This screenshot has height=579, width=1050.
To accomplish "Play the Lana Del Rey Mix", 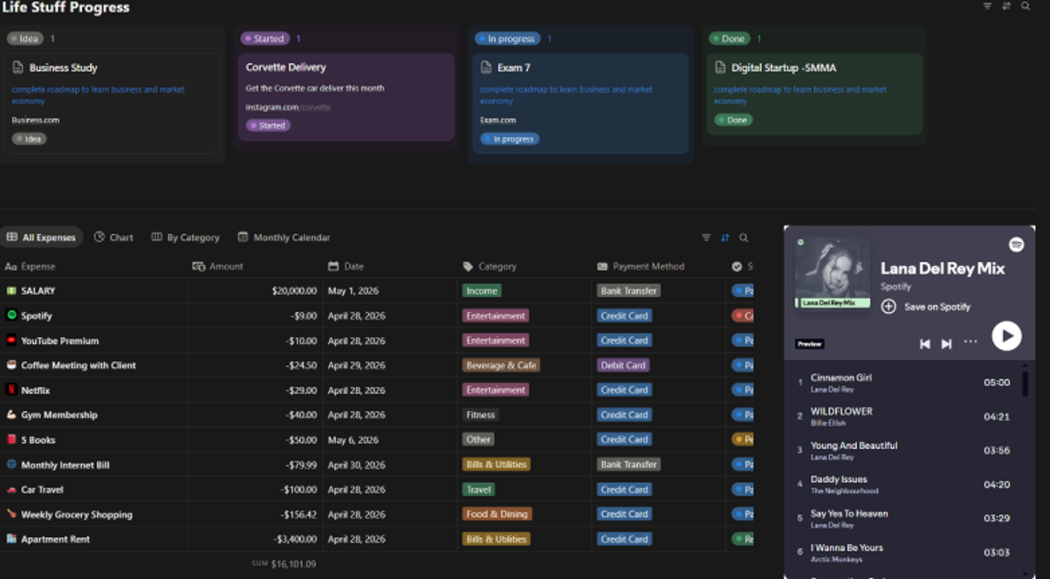I will tap(1007, 336).
